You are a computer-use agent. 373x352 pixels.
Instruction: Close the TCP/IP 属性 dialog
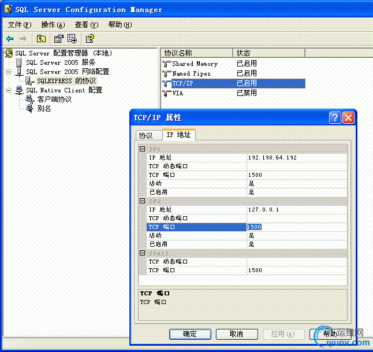pyautogui.click(x=348, y=118)
